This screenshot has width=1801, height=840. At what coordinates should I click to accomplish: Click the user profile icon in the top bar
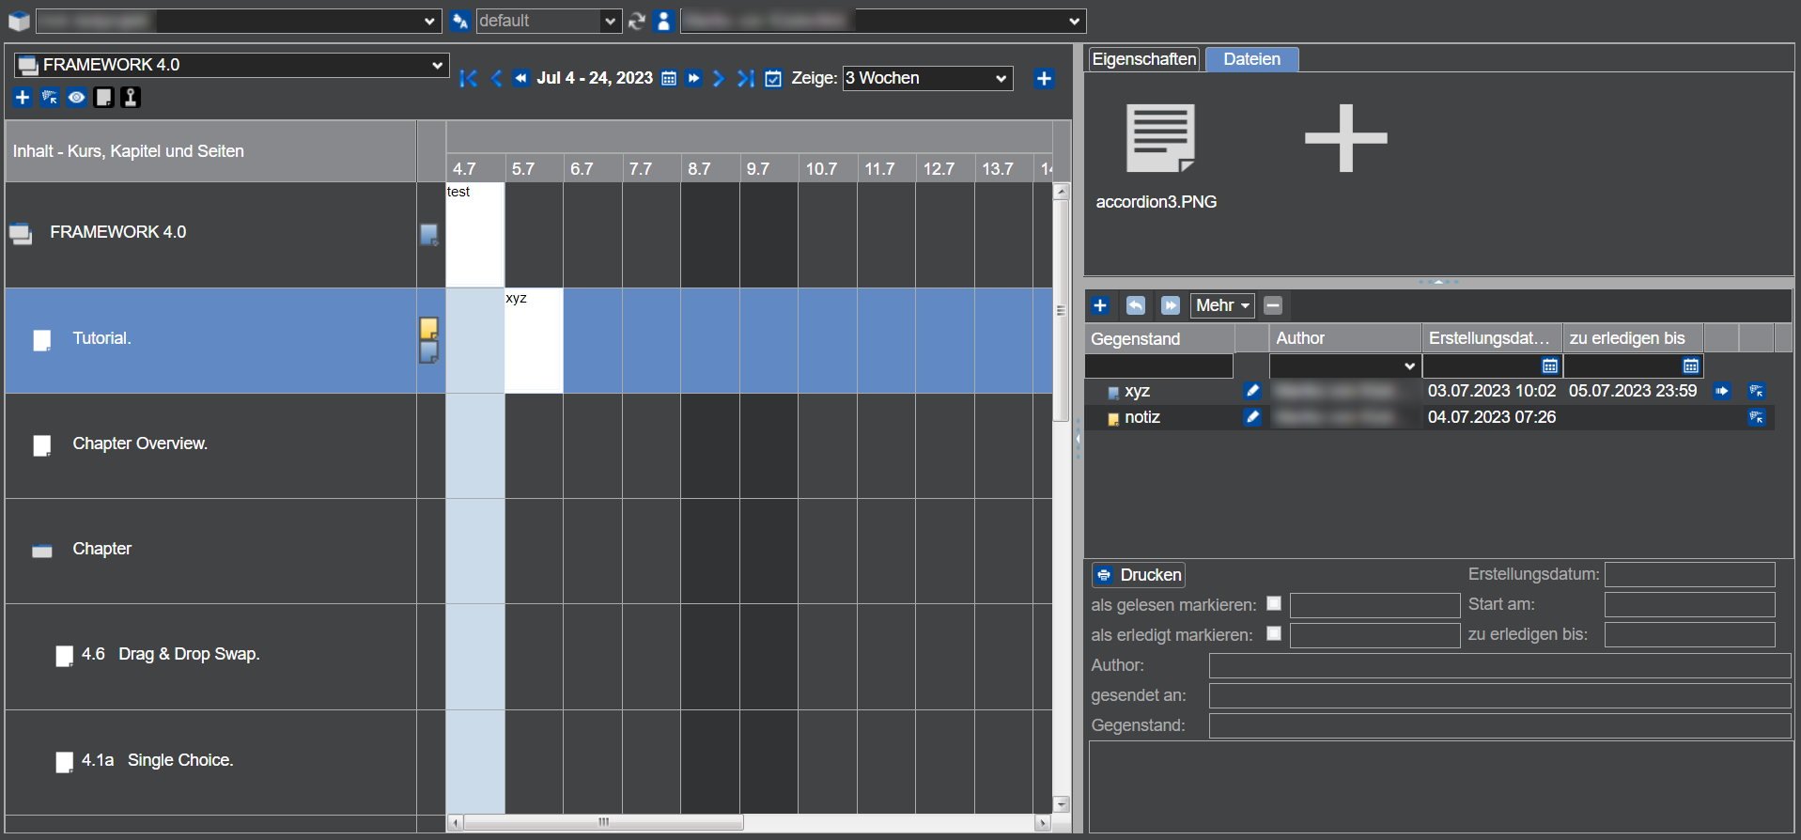click(x=664, y=21)
